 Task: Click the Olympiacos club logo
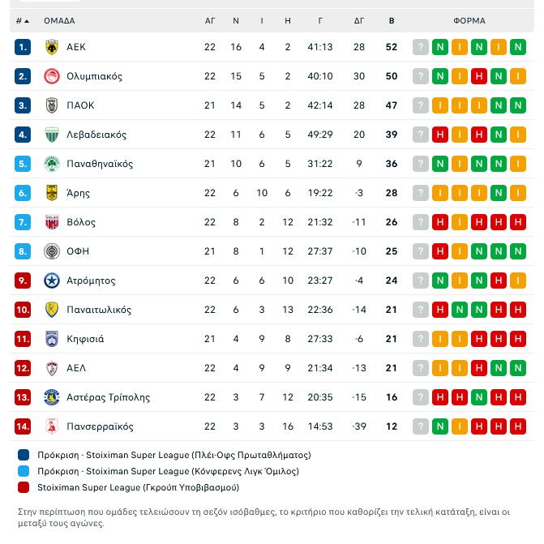(52, 76)
